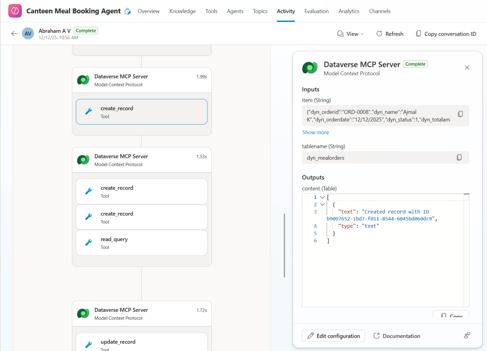Image resolution: width=487 pixels, height=351 pixels.
Task: Copy the tablename dyn_mealorders value
Action: (x=459, y=157)
